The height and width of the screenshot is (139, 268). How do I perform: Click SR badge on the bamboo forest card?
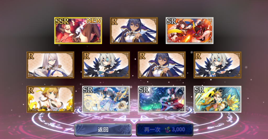(x=144, y=90)
